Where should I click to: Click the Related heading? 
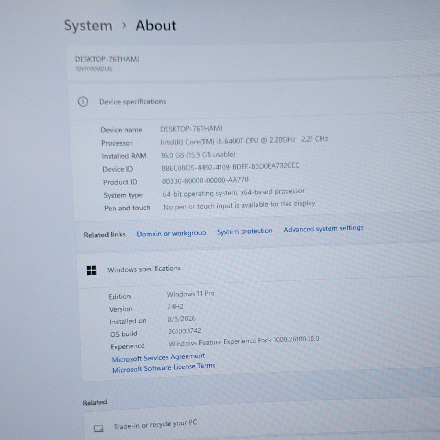pos(95,403)
